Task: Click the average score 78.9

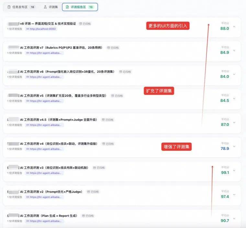Action: 225,148
